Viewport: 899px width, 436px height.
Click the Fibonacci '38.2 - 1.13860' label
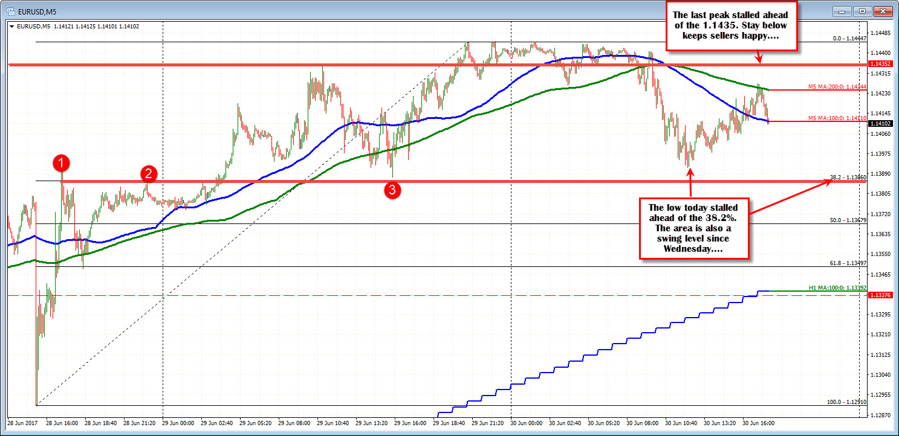[849, 178]
